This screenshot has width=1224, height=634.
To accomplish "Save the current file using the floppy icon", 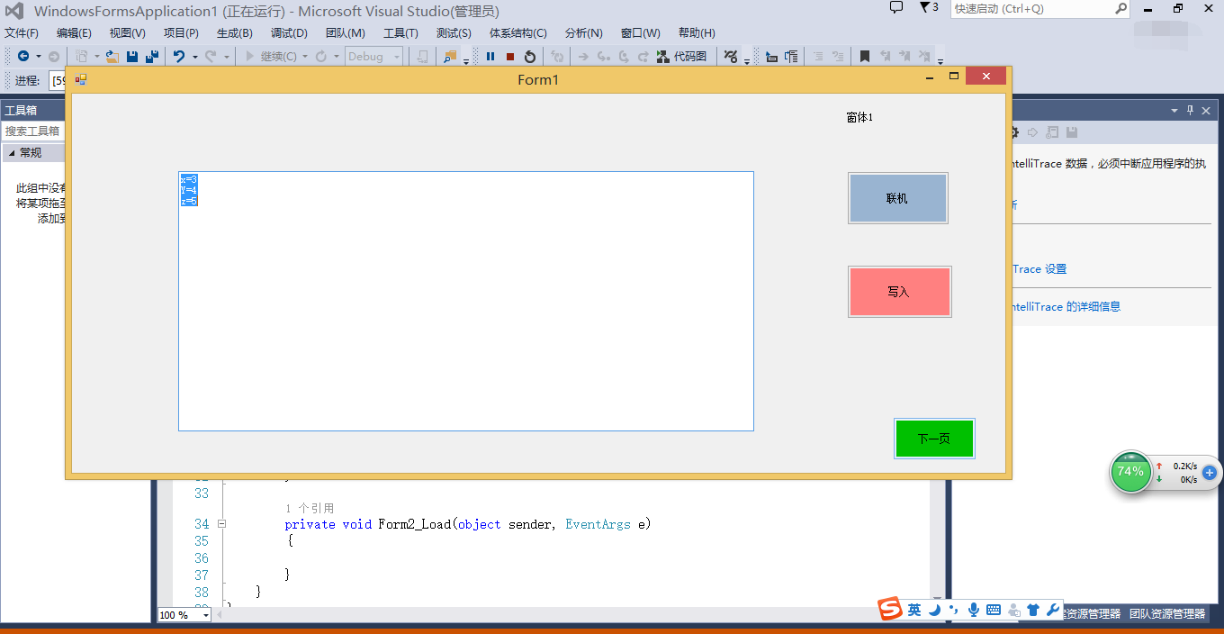I will coord(132,57).
